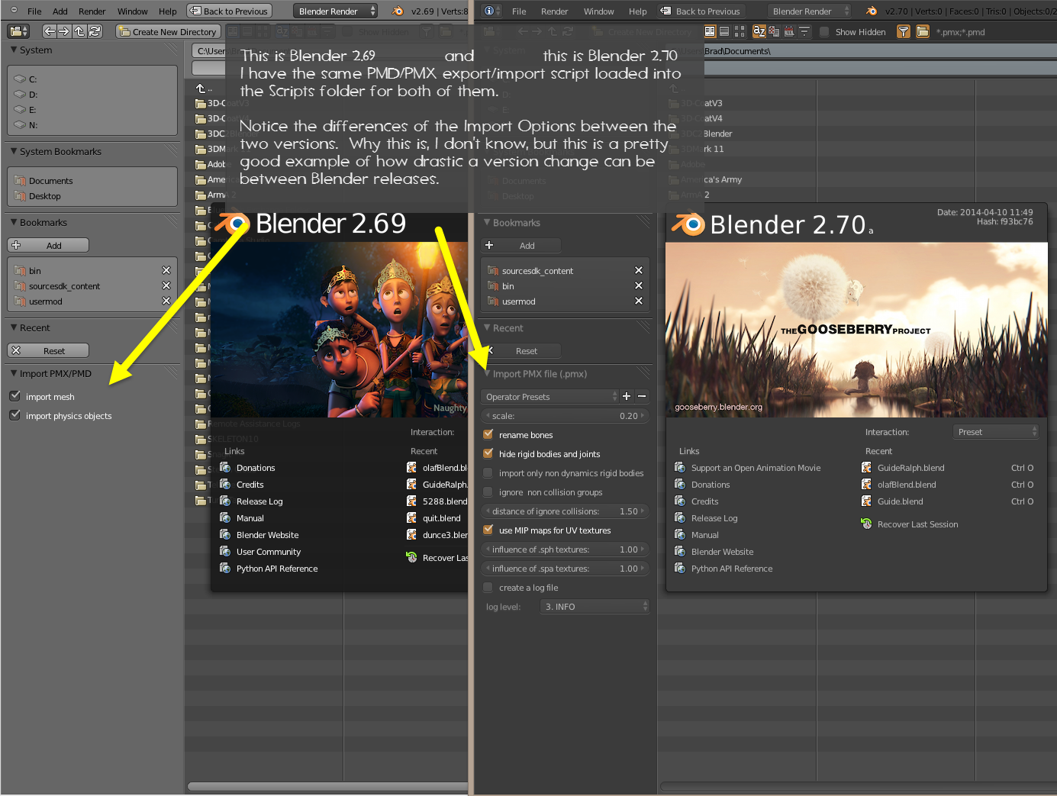Go to parent directory in 2.69 browser
Viewport: 1057px width, 796px height.
pos(79,31)
